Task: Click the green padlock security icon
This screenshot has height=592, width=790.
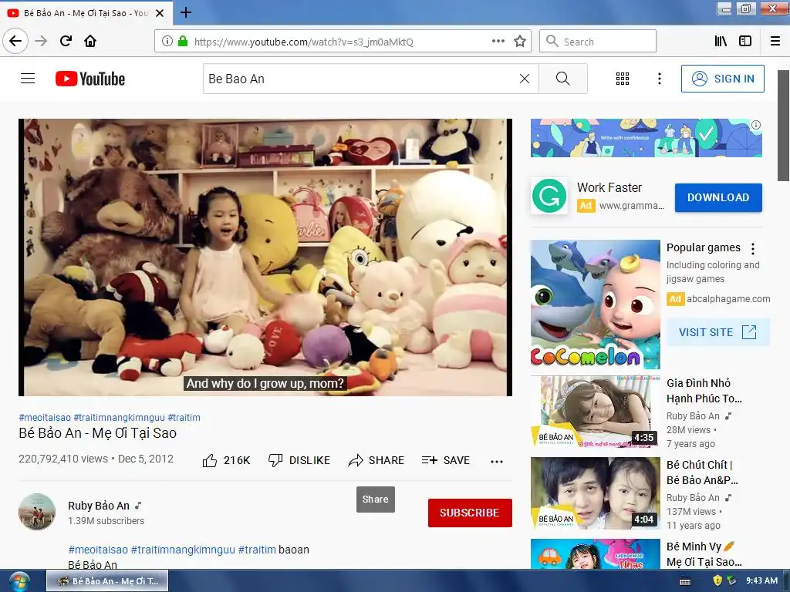Action: [x=183, y=42]
